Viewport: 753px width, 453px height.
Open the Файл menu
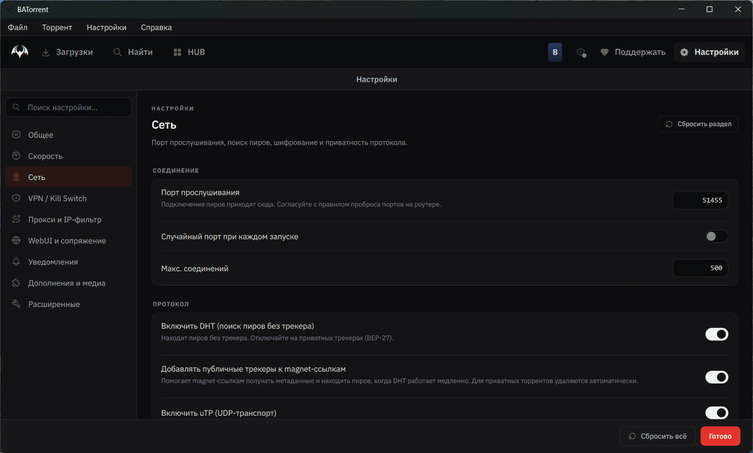click(17, 28)
